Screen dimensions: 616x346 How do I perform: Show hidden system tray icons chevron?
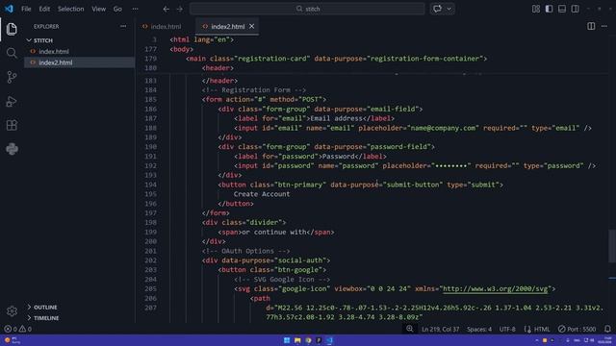coord(537,340)
